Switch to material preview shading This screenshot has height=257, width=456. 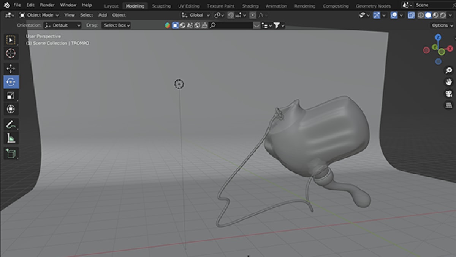tap(435, 15)
